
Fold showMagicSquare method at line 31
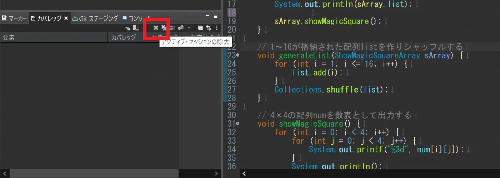click(x=237, y=124)
